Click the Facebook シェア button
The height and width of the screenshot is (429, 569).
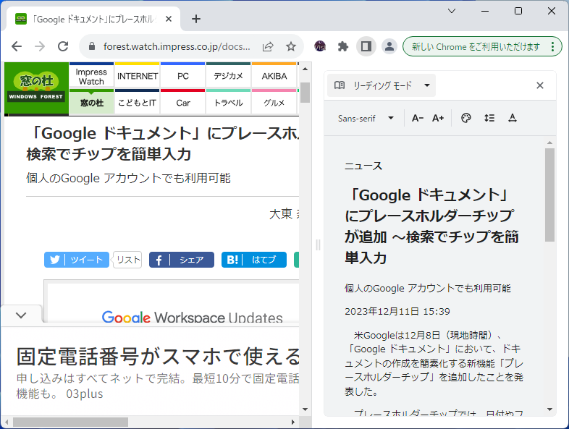tap(182, 260)
